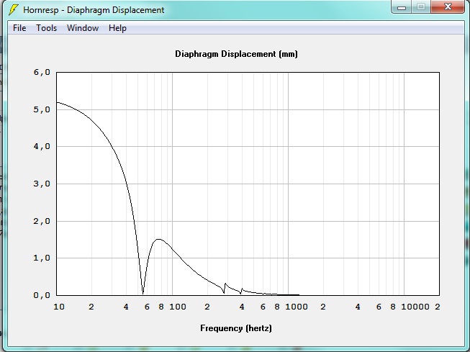470x352 pixels.
Task: Click the '2,0' y-axis value
Action: click(x=42, y=221)
